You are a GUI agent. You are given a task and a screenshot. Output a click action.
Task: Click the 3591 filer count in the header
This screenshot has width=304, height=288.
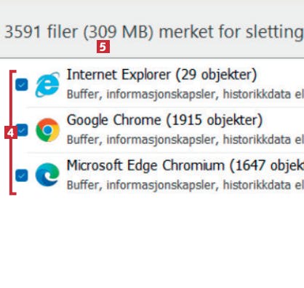41,32
